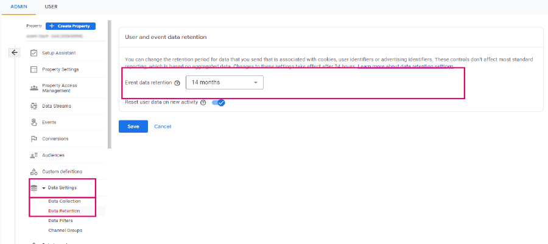Image resolution: width=548 pixels, height=244 pixels.
Task: Switch to the USER tab
Action: [51, 7]
